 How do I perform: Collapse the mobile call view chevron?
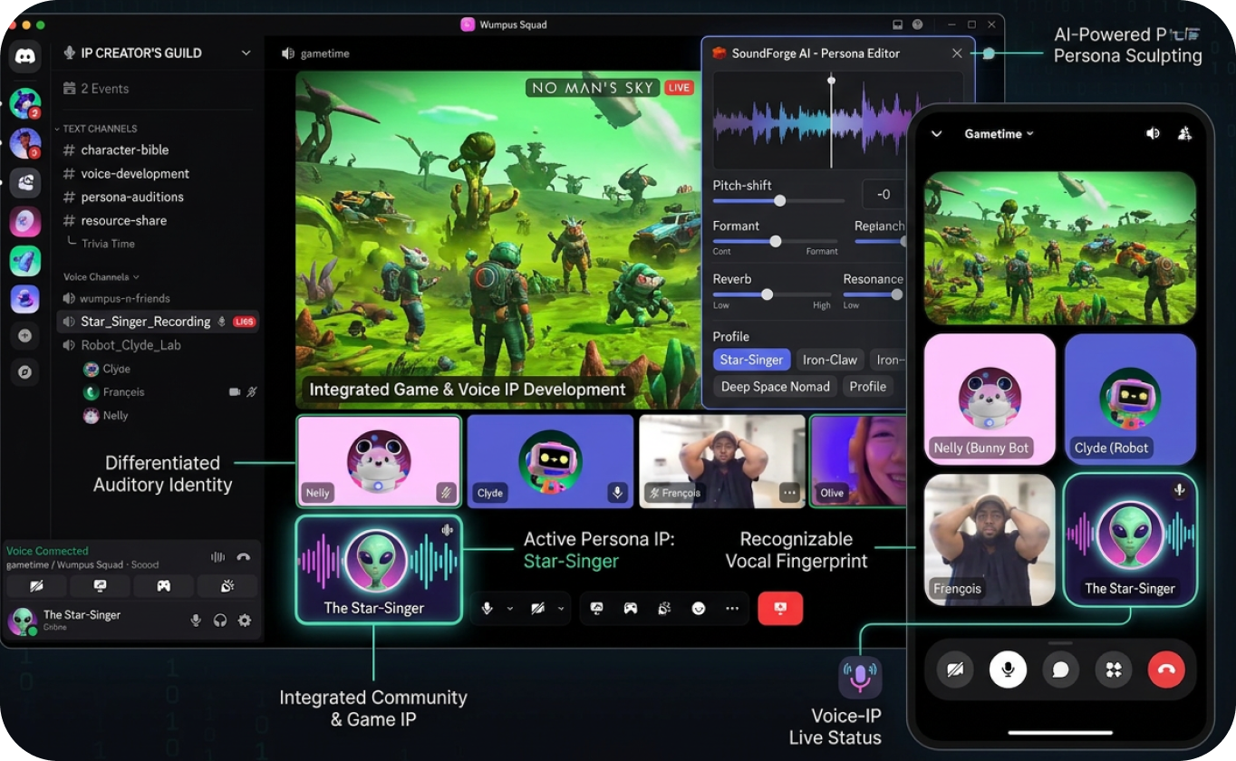coord(937,134)
